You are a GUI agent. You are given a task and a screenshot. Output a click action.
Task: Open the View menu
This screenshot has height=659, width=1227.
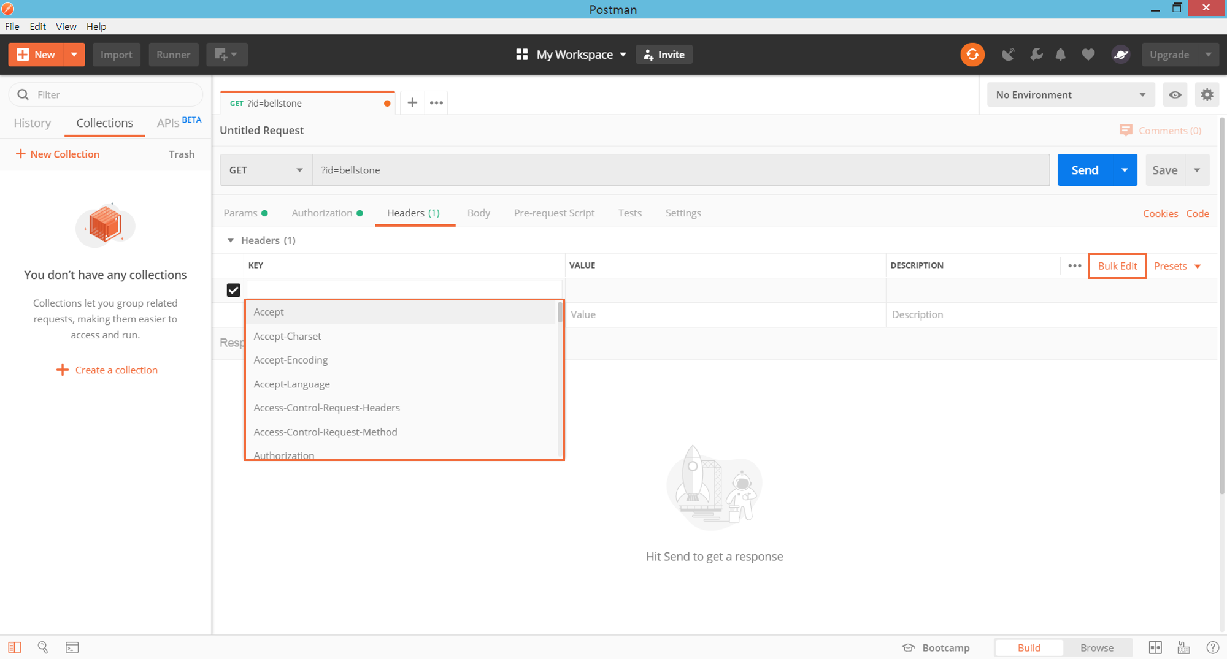click(66, 26)
